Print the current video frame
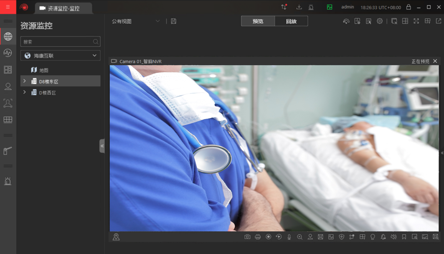Viewport: 444px width, 254px height. (258, 237)
